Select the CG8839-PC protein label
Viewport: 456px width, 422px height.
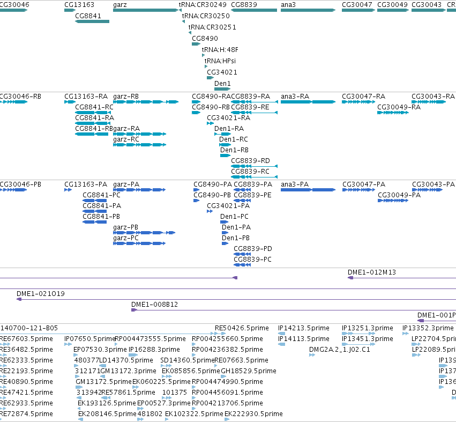tap(253, 260)
